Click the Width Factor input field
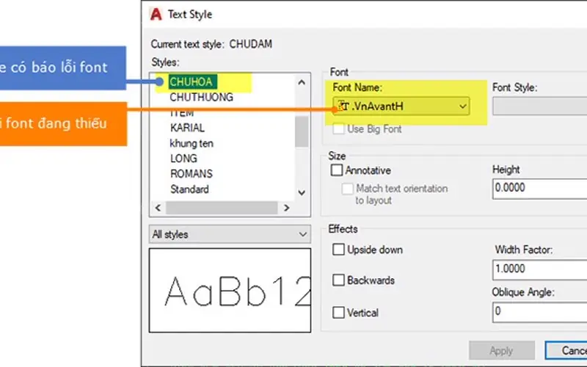Screen dimensions: 587x367 (540, 269)
